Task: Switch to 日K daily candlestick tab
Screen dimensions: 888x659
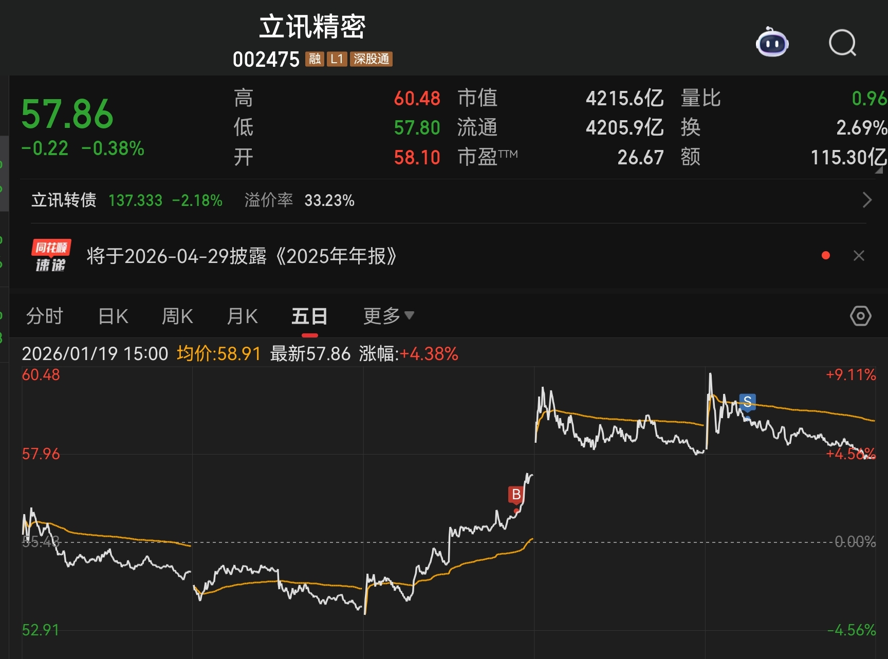Action: click(x=113, y=316)
